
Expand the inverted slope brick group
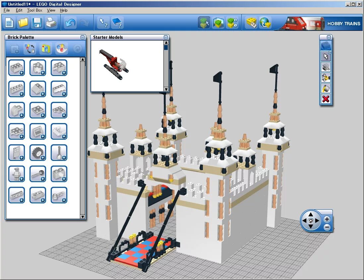point(59,89)
